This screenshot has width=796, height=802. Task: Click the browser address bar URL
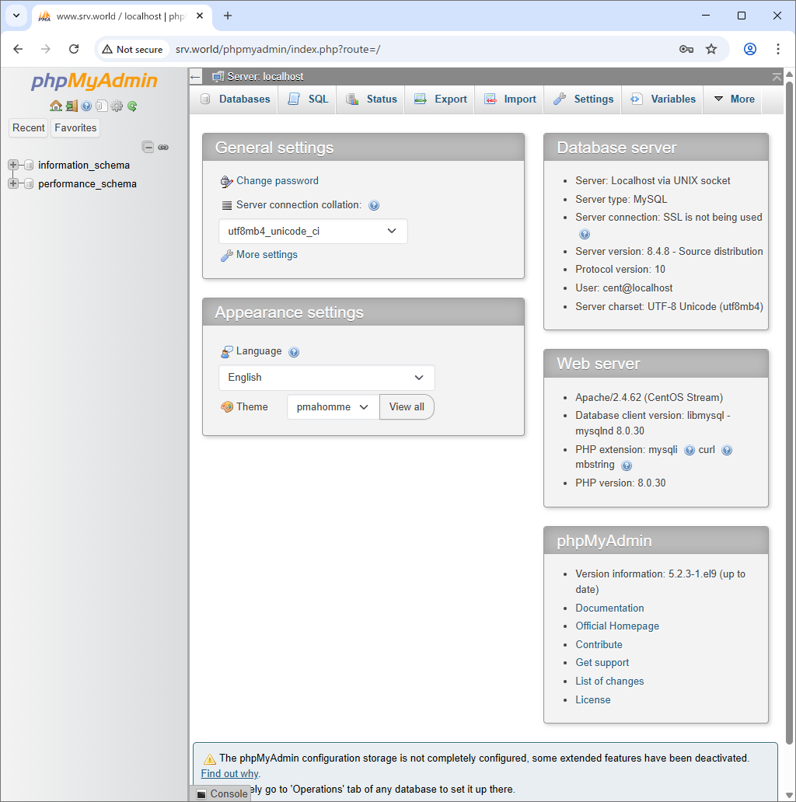278,49
